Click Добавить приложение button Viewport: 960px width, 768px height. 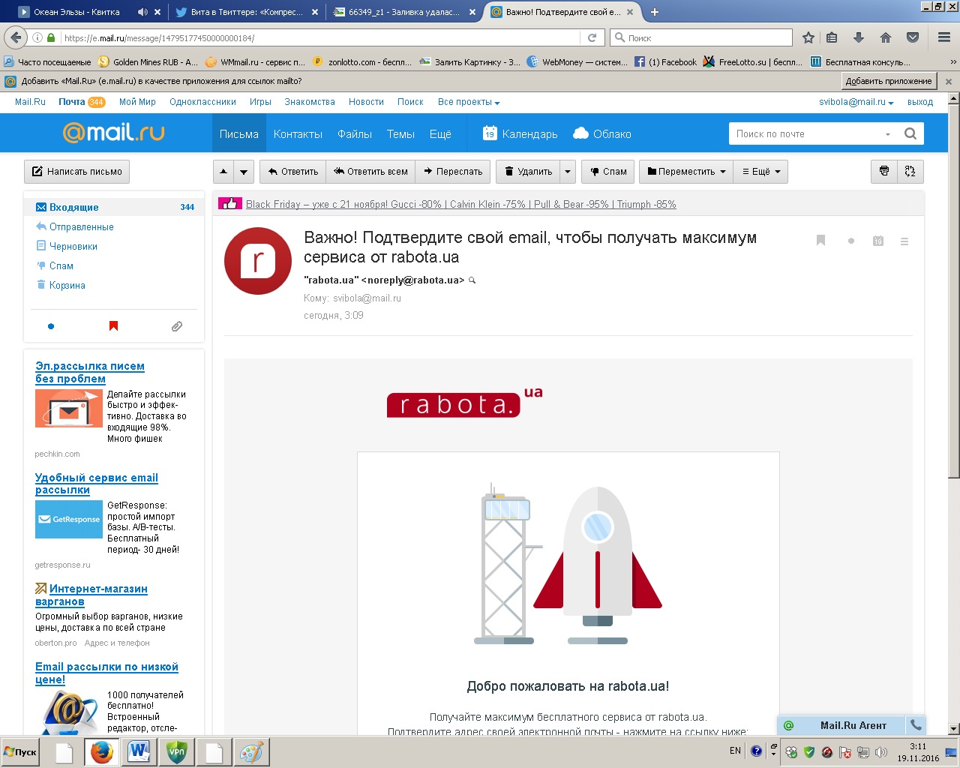pyautogui.click(x=889, y=81)
